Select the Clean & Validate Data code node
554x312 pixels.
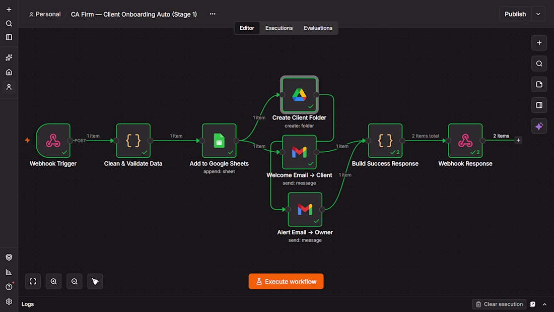coord(133,141)
